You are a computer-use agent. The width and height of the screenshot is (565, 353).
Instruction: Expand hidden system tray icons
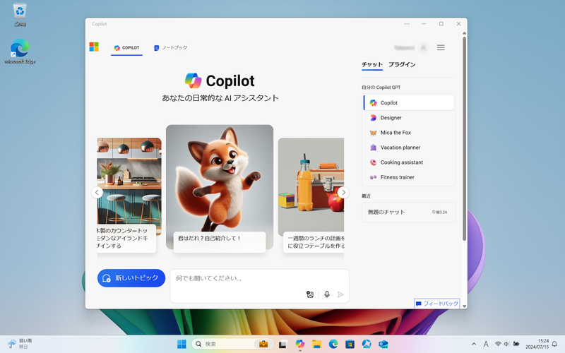point(474,344)
